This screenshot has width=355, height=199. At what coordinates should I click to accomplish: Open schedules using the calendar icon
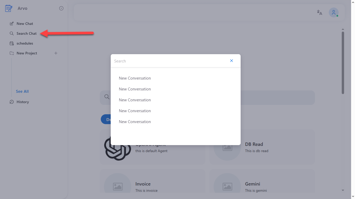point(11,43)
